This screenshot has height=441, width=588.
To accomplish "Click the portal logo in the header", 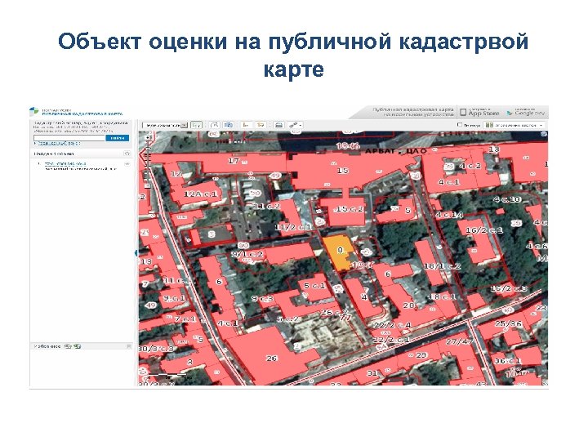I will pyautogui.click(x=34, y=111).
